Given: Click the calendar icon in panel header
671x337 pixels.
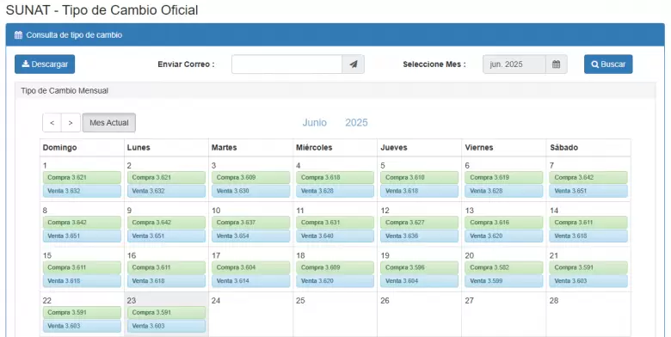Looking at the screenshot, I should [18, 35].
